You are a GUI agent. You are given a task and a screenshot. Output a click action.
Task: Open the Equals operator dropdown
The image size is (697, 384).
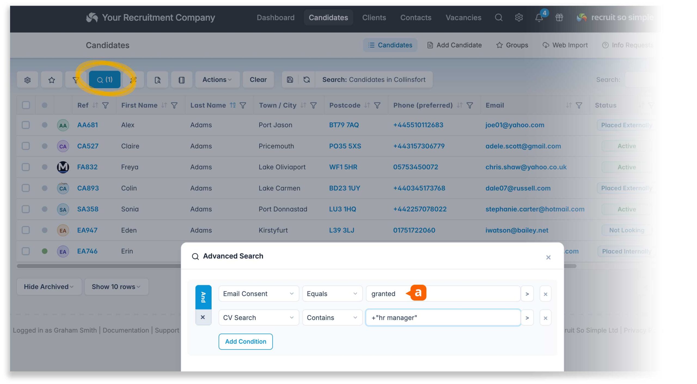tap(332, 294)
